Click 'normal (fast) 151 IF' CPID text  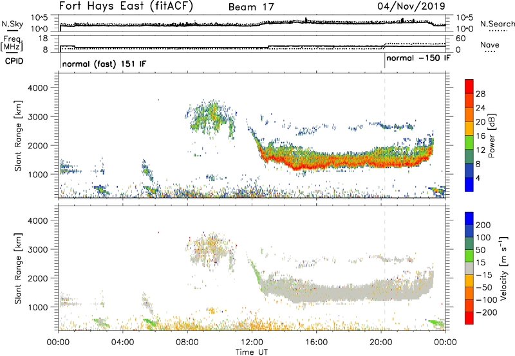104,64
